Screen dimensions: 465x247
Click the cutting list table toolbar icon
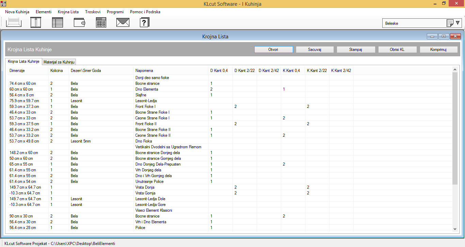pyautogui.click(x=58, y=23)
